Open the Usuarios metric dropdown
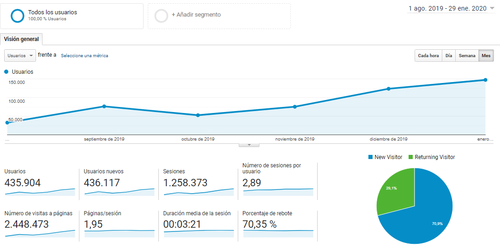This screenshot has width=500, height=248. coord(20,55)
